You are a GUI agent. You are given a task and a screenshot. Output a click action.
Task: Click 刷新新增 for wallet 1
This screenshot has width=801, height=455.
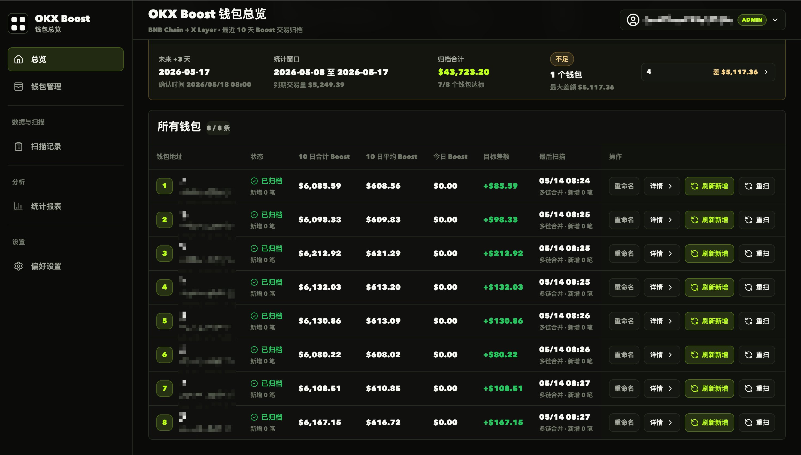click(x=709, y=186)
